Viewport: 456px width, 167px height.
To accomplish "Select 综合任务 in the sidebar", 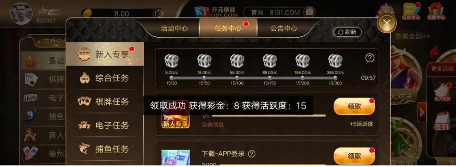I will 105,78.
